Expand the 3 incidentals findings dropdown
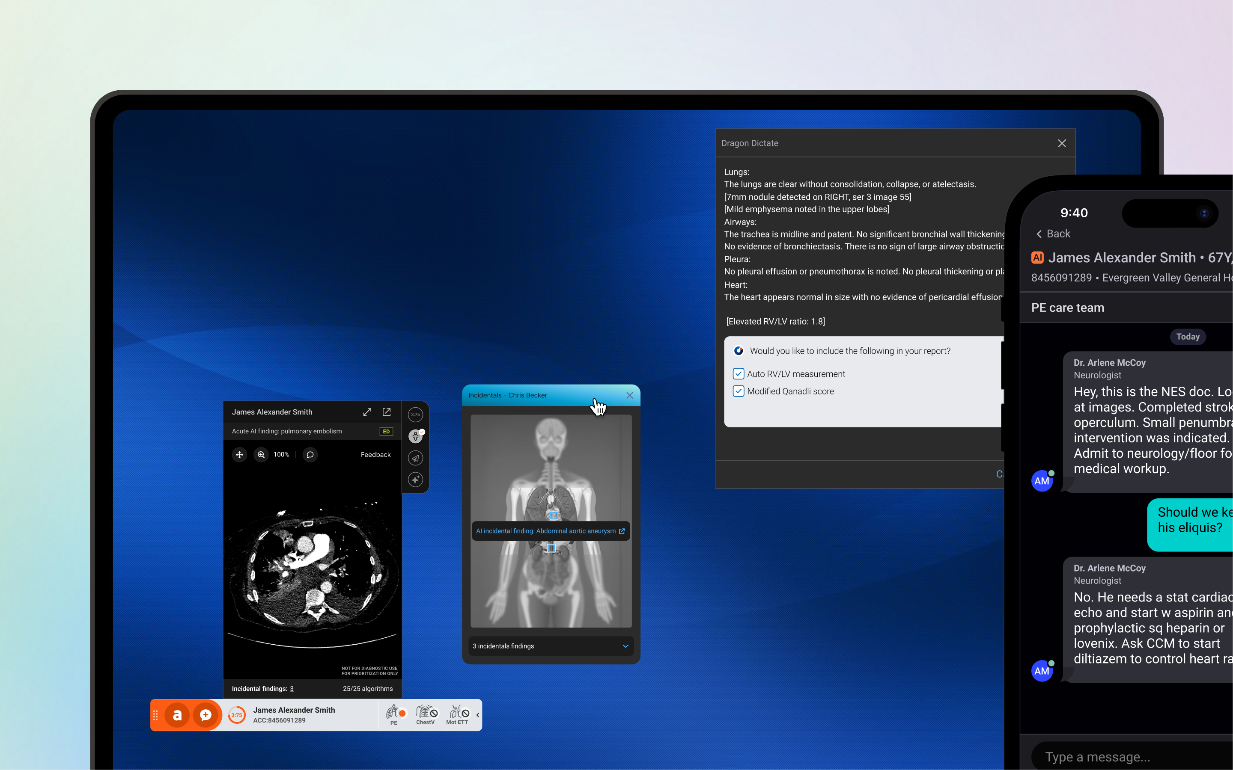Viewport: 1233px width, 770px height. 625,646
